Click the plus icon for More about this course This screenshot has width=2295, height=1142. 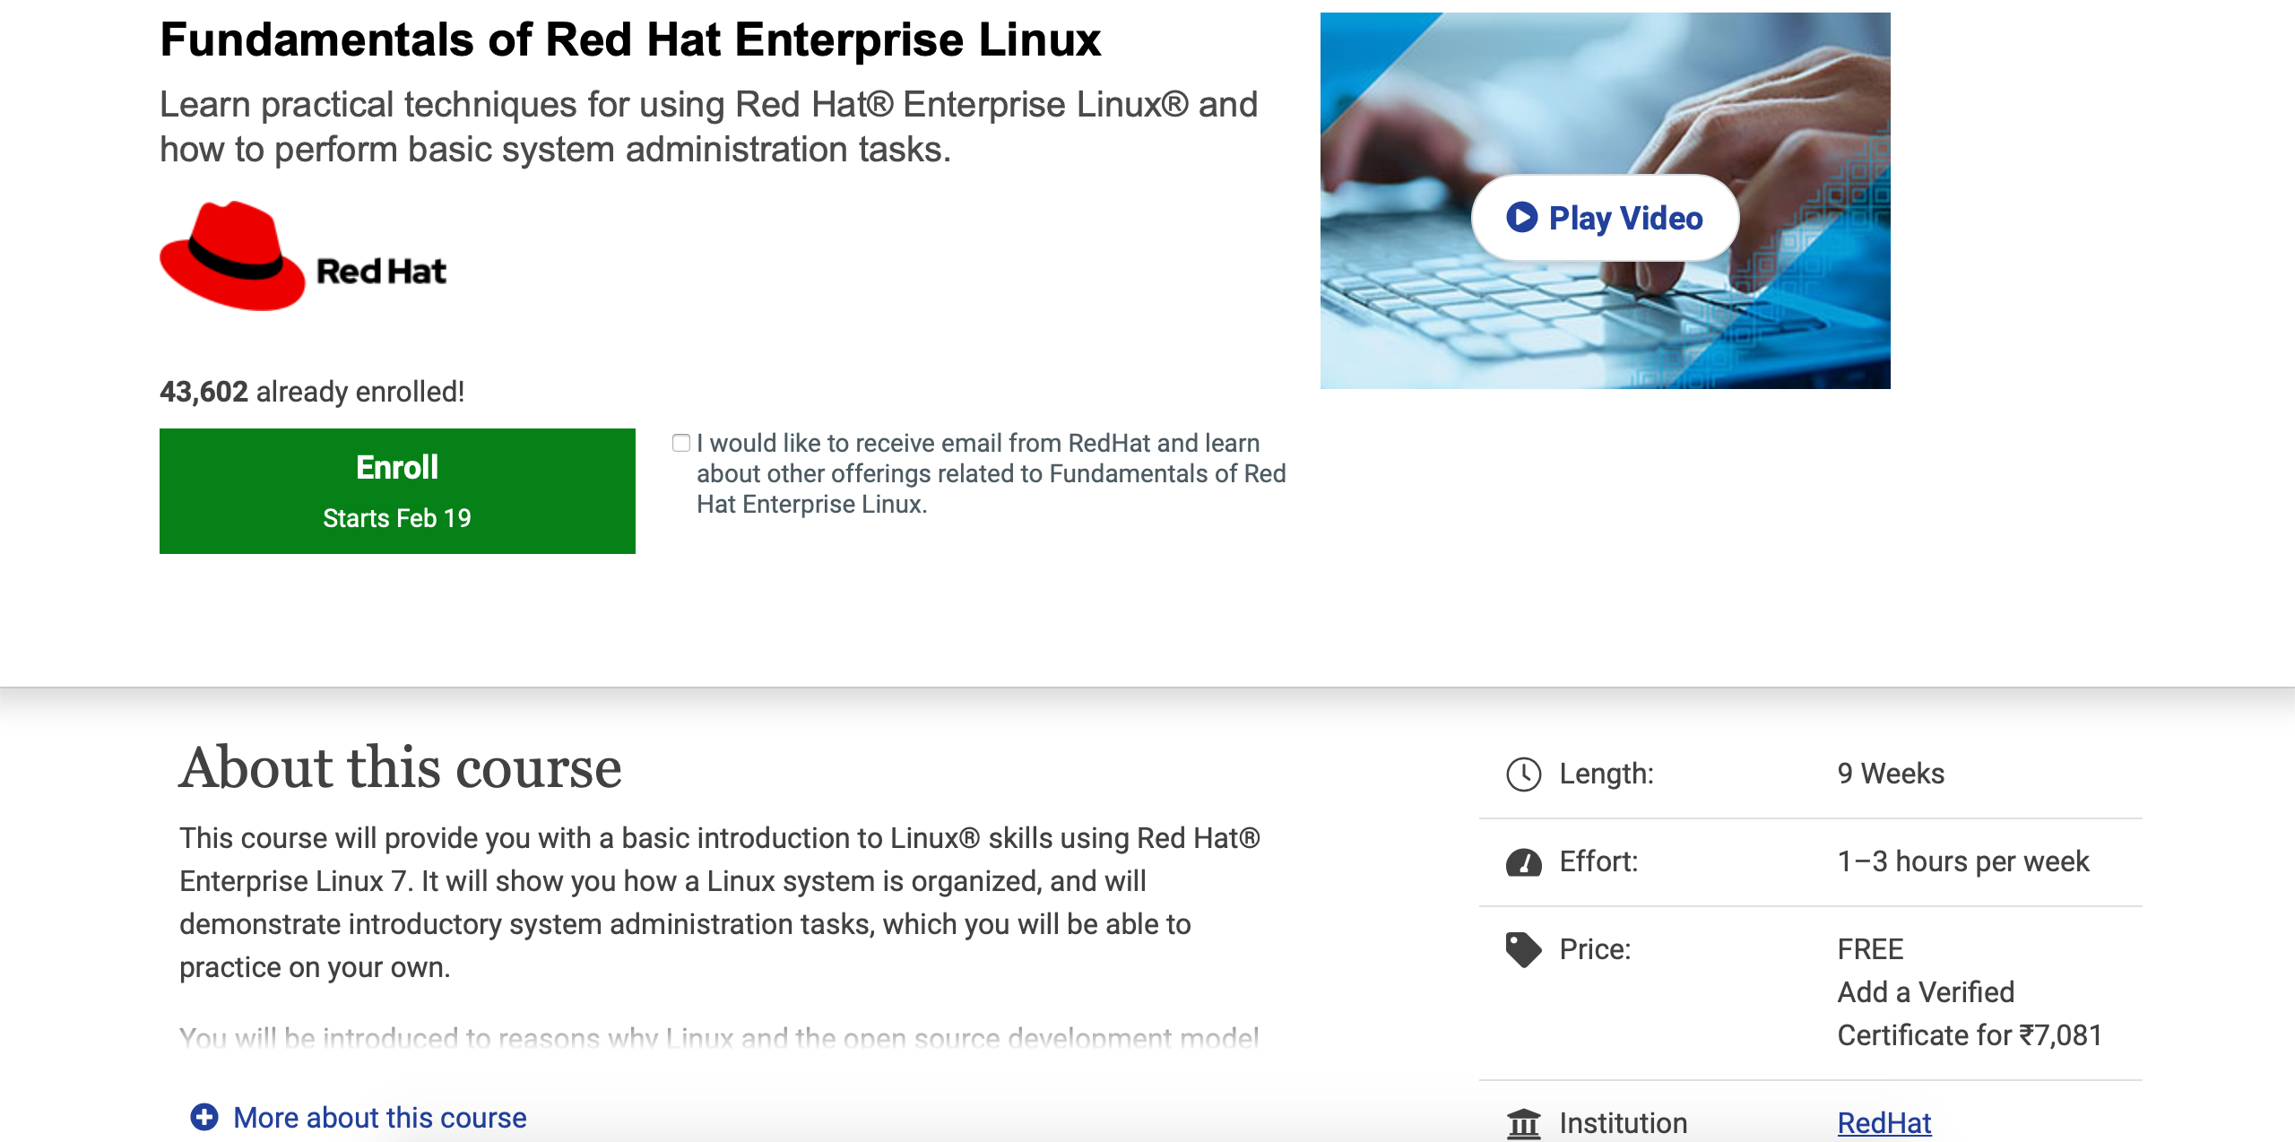coord(204,1117)
